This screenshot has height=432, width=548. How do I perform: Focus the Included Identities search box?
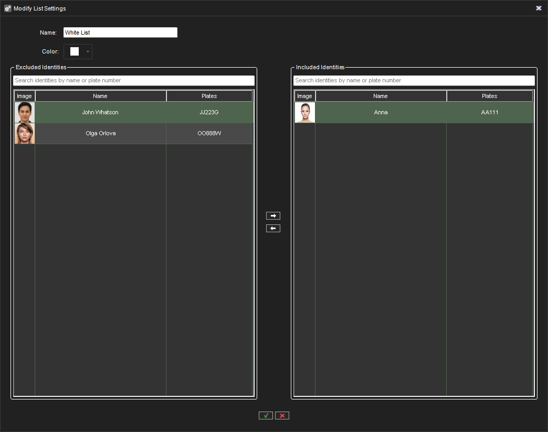(414, 81)
